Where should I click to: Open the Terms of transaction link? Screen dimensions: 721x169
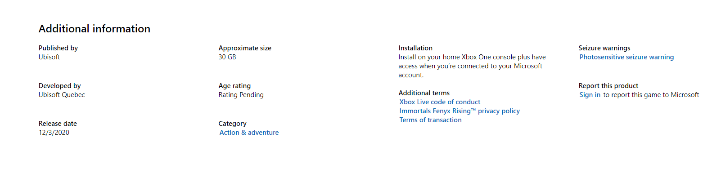coord(430,120)
